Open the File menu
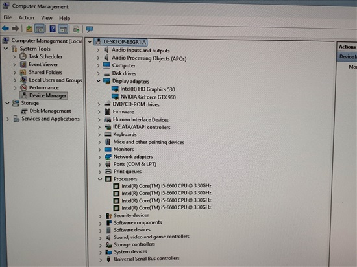Screen dimensions: 357x267 pyautogui.click(x=8, y=17)
